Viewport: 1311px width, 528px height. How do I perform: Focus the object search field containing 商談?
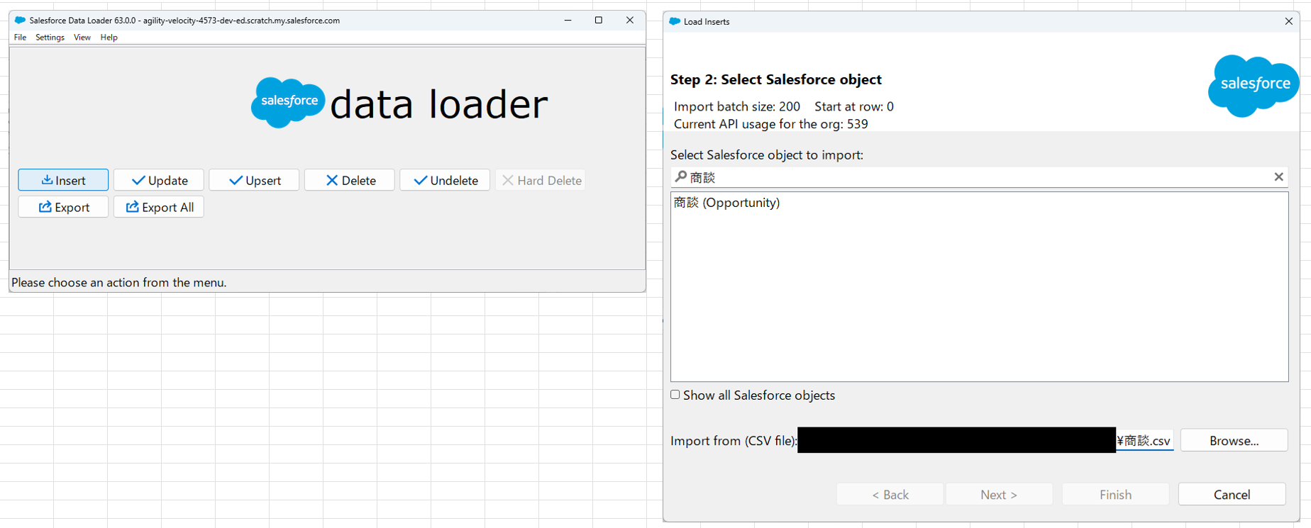(979, 177)
